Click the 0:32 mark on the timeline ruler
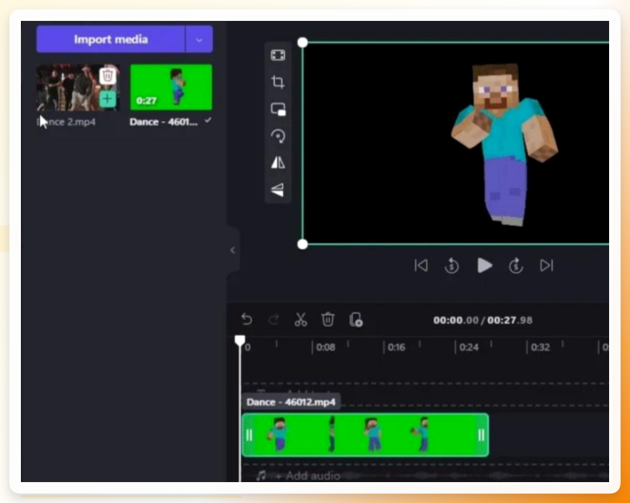This screenshot has height=503, width=630. point(540,347)
